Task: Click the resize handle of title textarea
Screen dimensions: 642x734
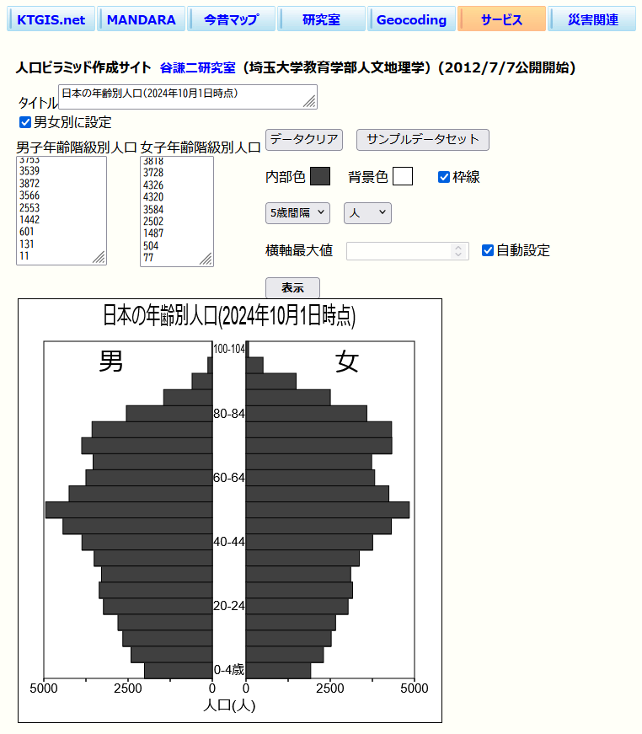Action: click(310, 102)
